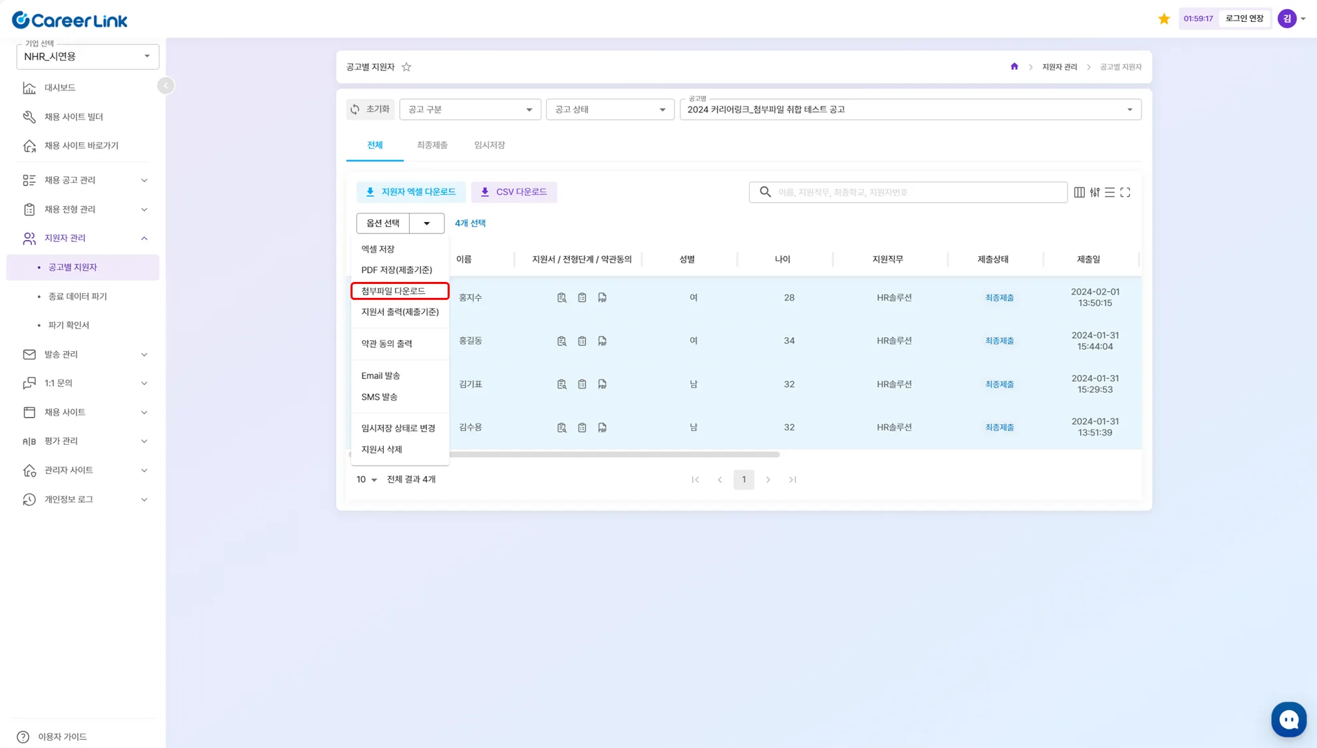Click the fullscreen expand icon

(x=1125, y=192)
